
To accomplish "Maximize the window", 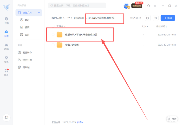I will tap(170, 6).
